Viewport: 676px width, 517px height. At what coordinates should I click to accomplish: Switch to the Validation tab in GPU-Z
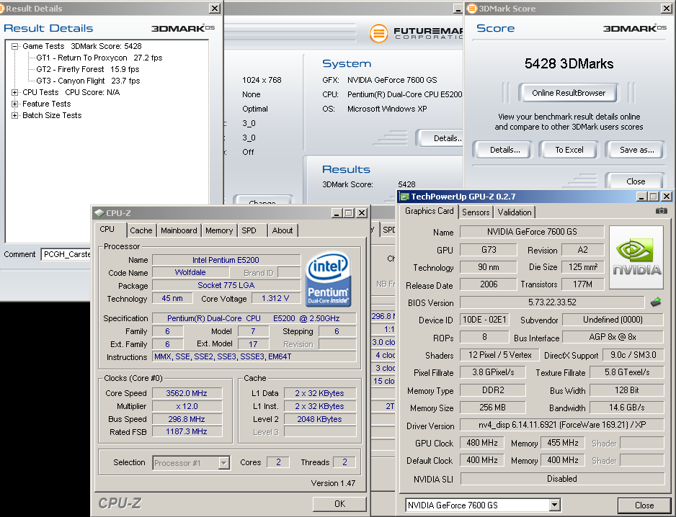[x=515, y=212]
